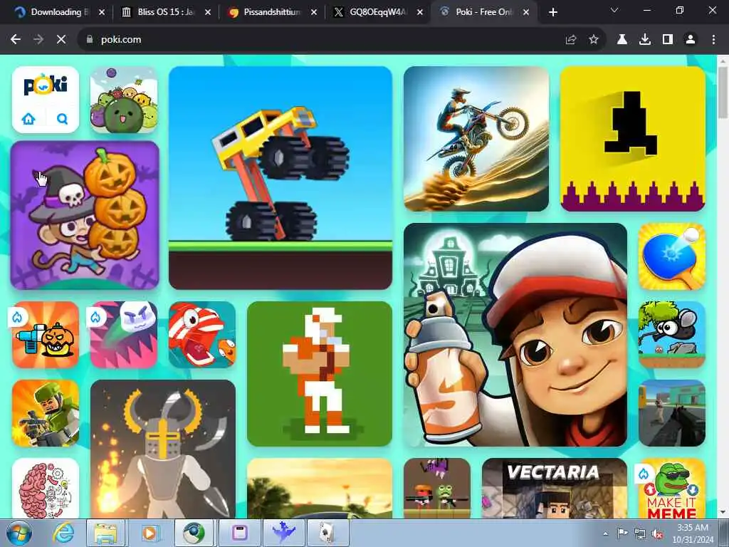The image size is (729, 547).
Task: Go back to previous page
Action: (x=16, y=40)
